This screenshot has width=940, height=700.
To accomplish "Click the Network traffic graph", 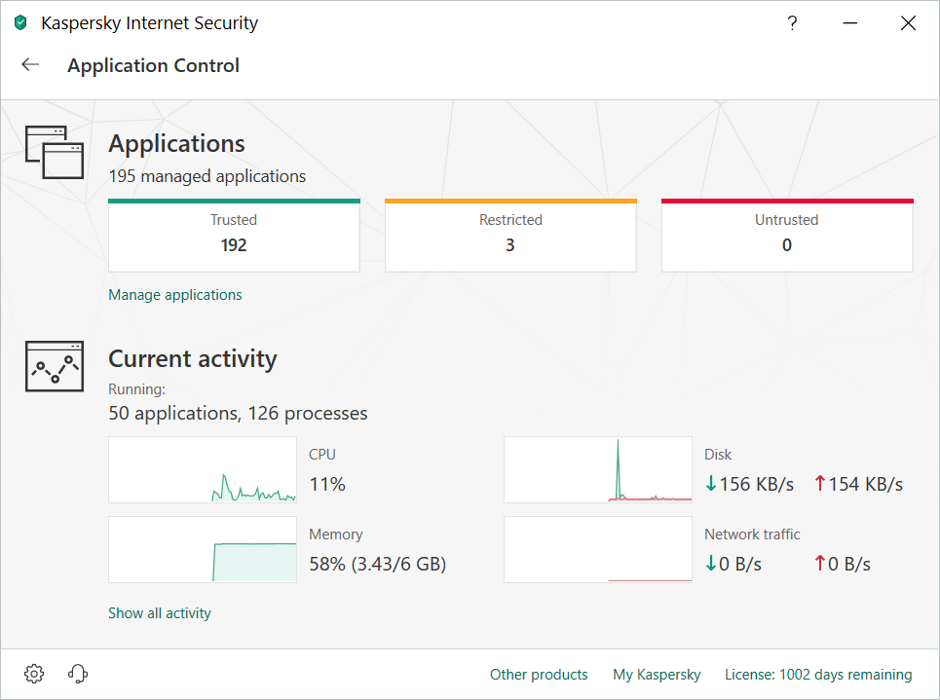I will 598,549.
